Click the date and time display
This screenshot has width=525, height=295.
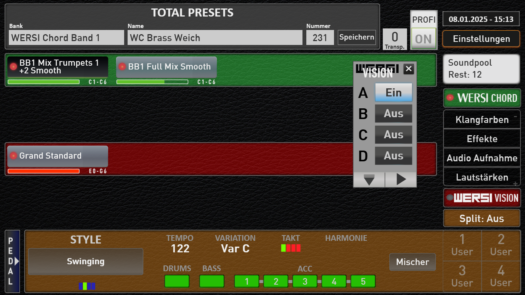(481, 19)
